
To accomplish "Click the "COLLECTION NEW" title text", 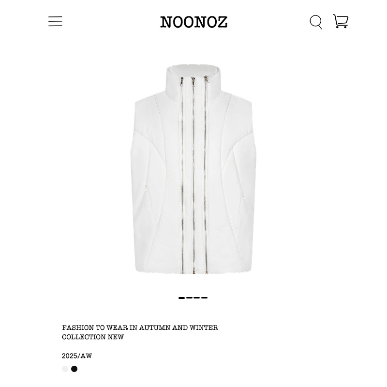I will click(93, 337).
